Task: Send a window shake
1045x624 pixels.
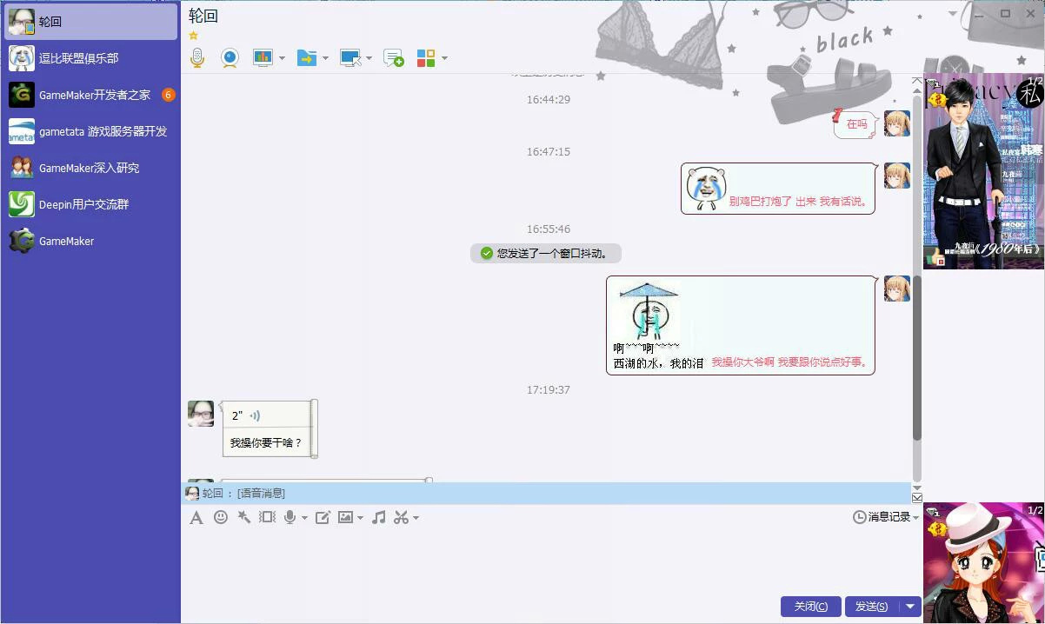Action: (268, 517)
